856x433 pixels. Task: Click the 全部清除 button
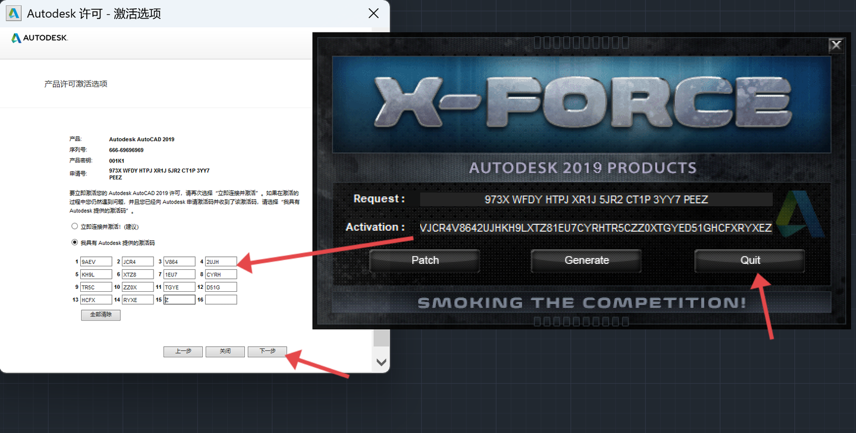(101, 315)
